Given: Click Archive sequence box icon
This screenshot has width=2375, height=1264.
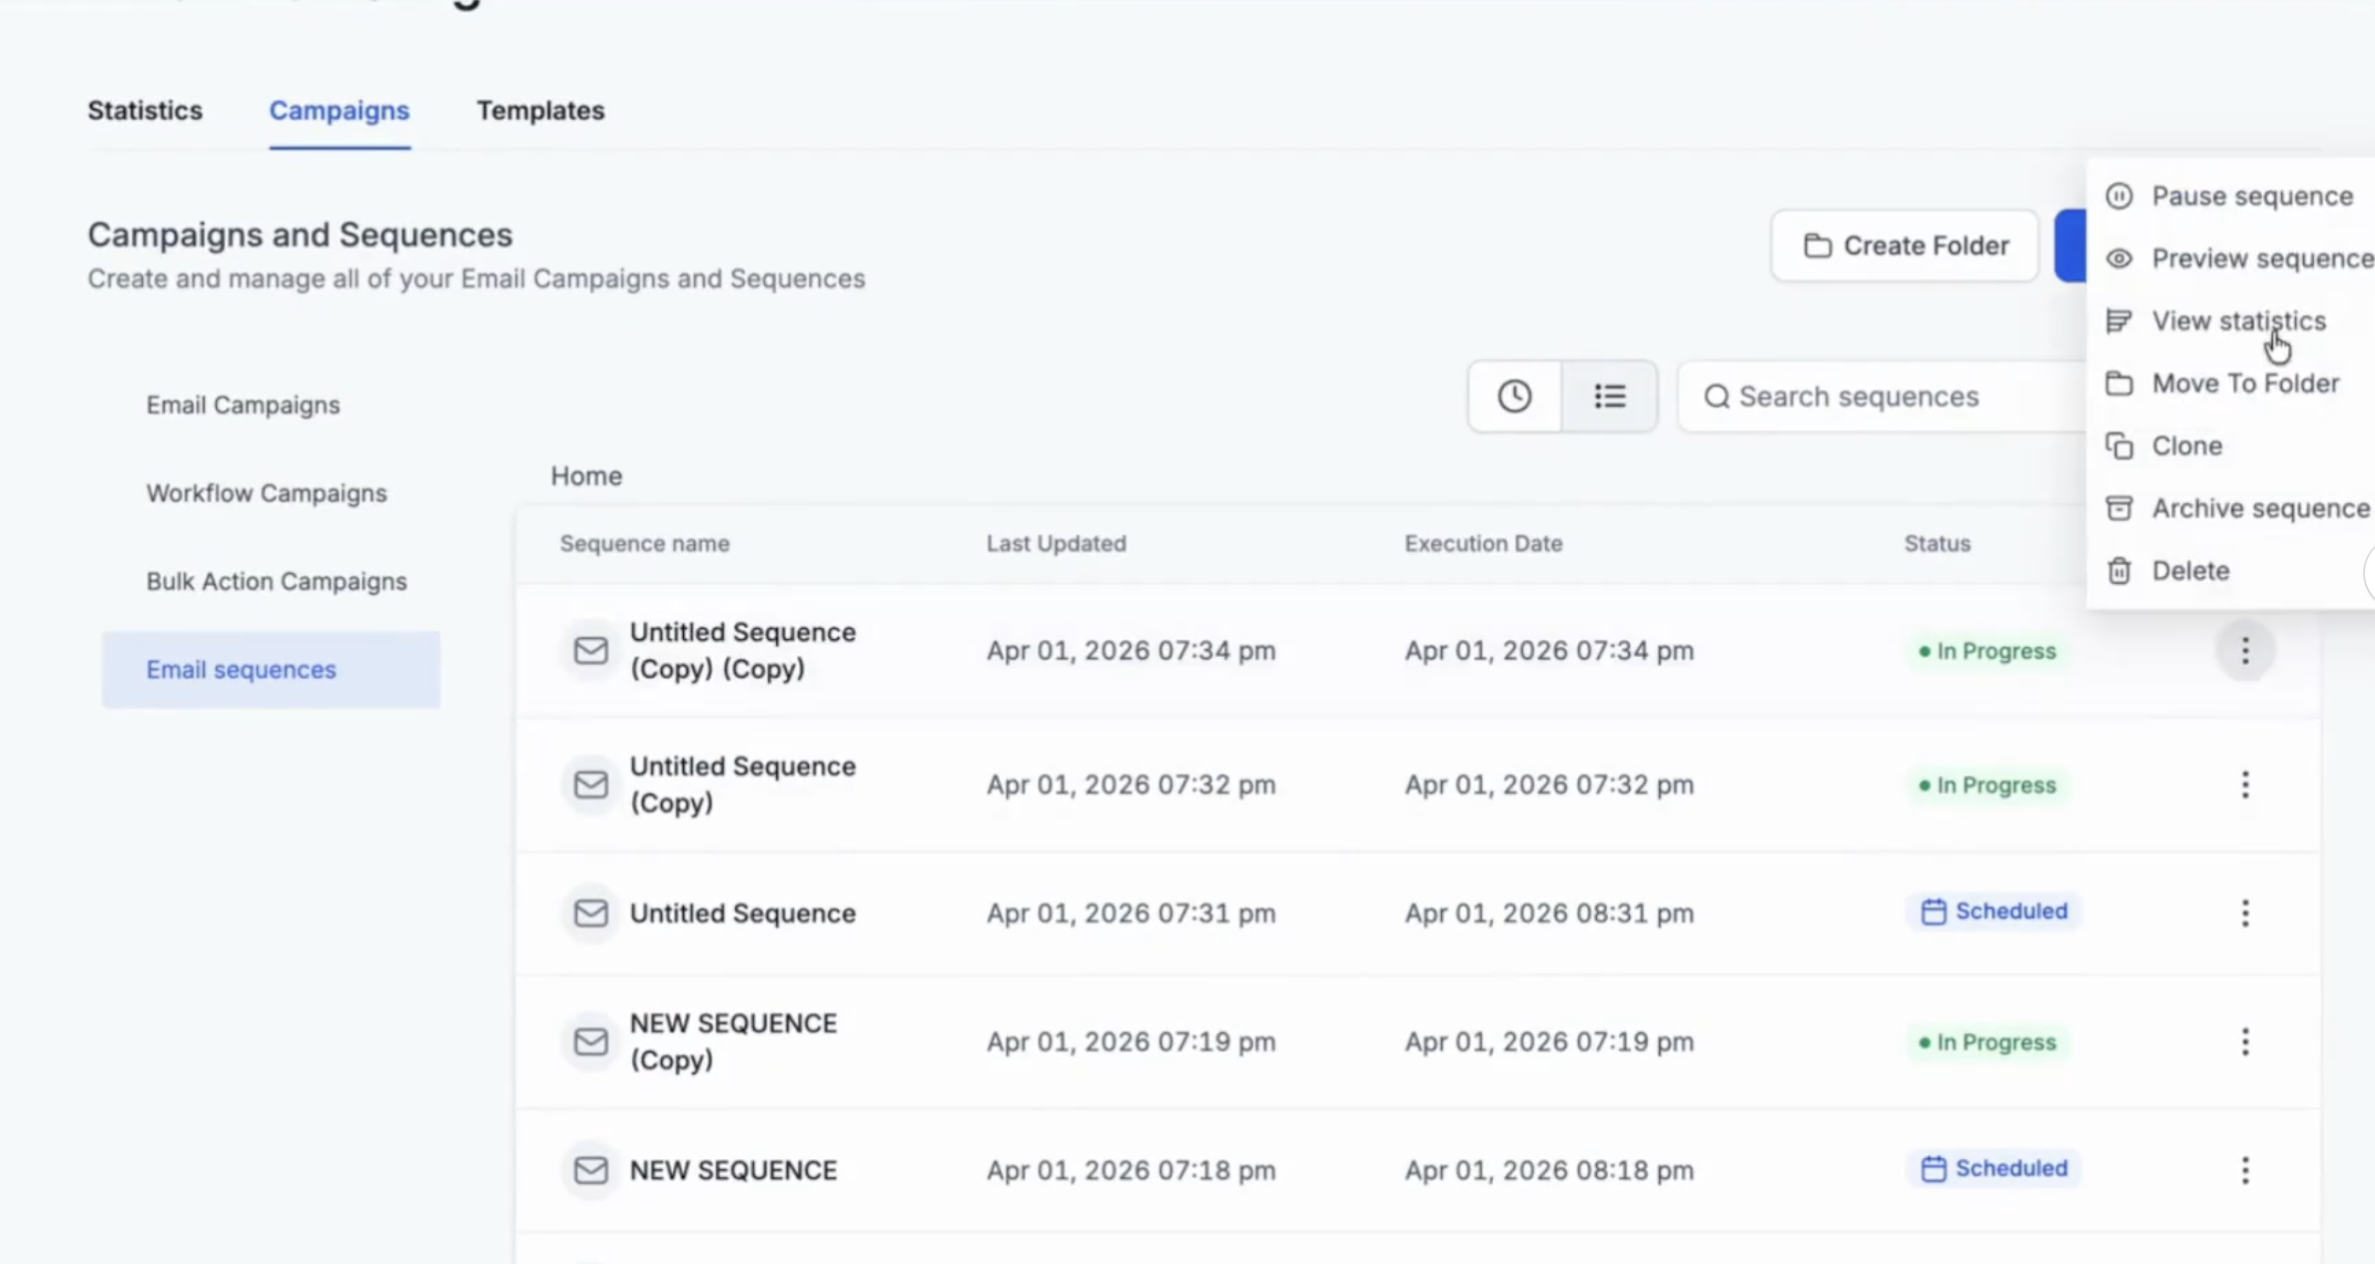Looking at the screenshot, I should (2118, 508).
